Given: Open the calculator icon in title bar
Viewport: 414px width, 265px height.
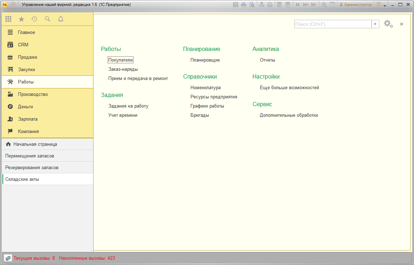Looking at the screenshot, I should pos(279,5).
